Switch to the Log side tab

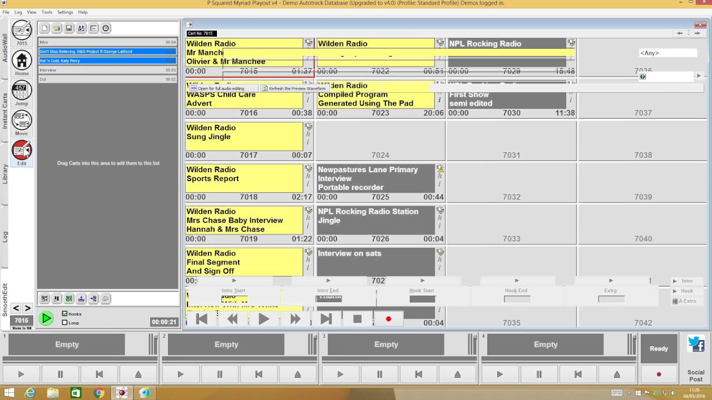pos(5,237)
